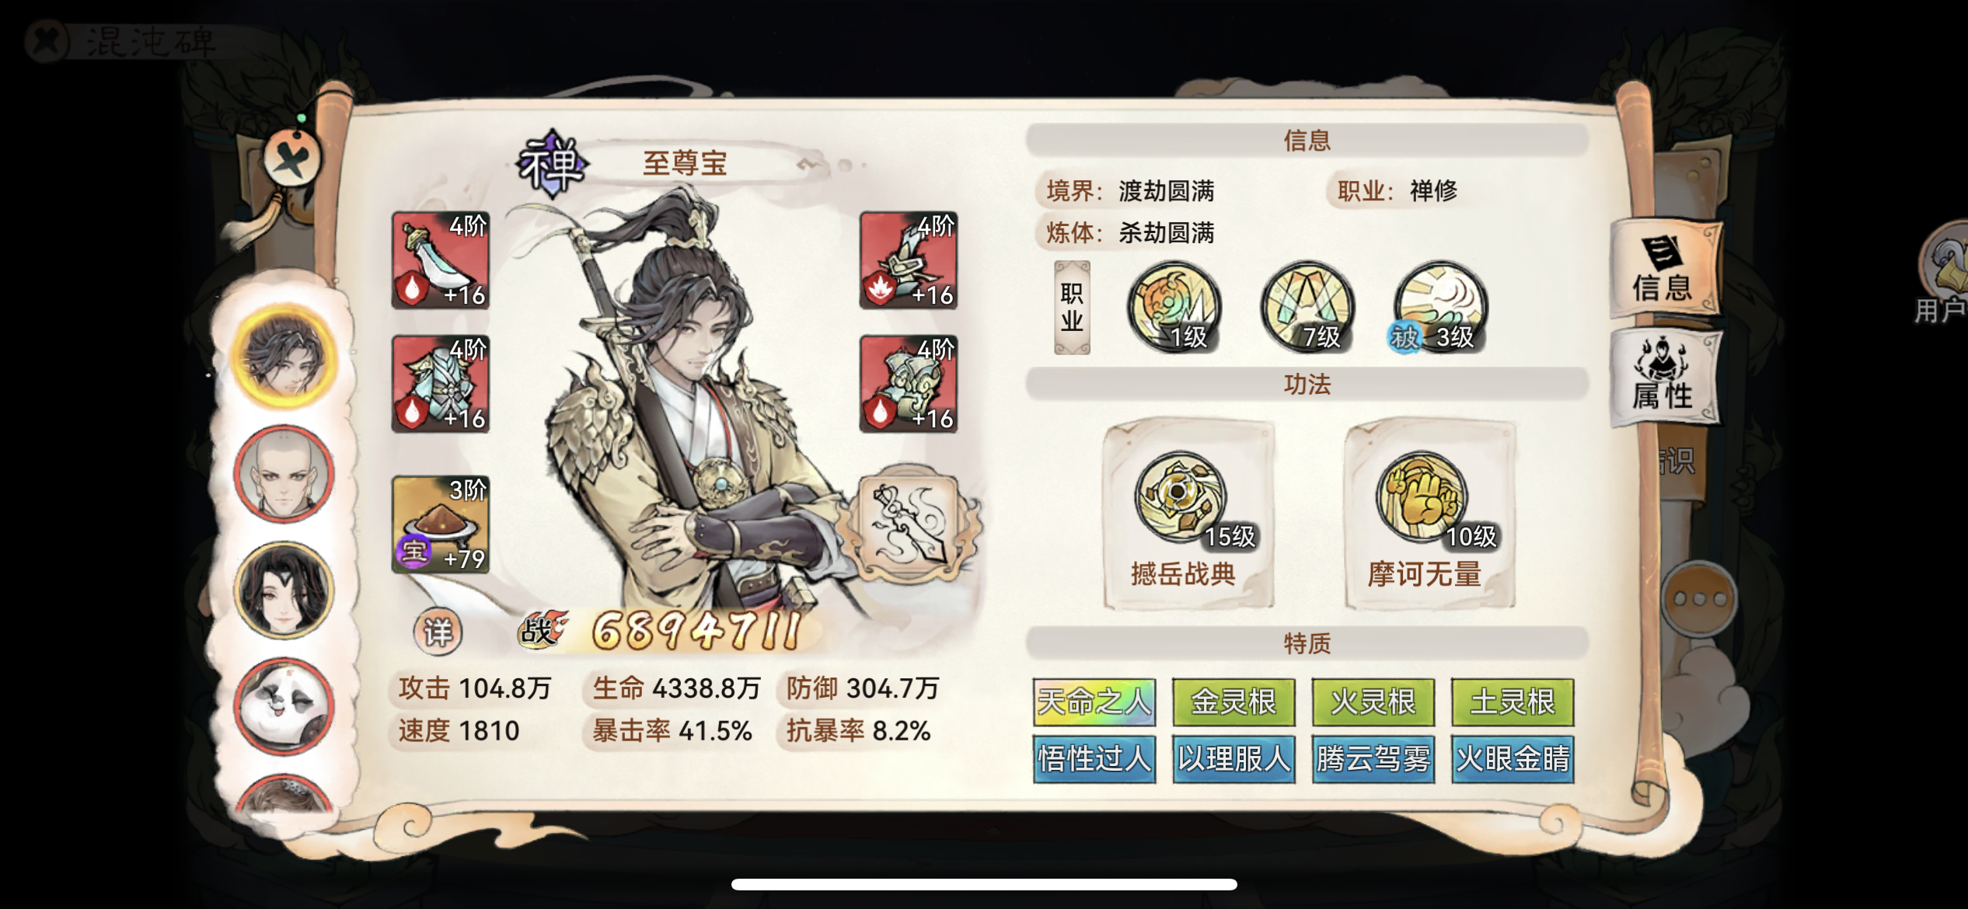View the passive 3级 skill icon
1968x909 pixels.
point(1440,308)
